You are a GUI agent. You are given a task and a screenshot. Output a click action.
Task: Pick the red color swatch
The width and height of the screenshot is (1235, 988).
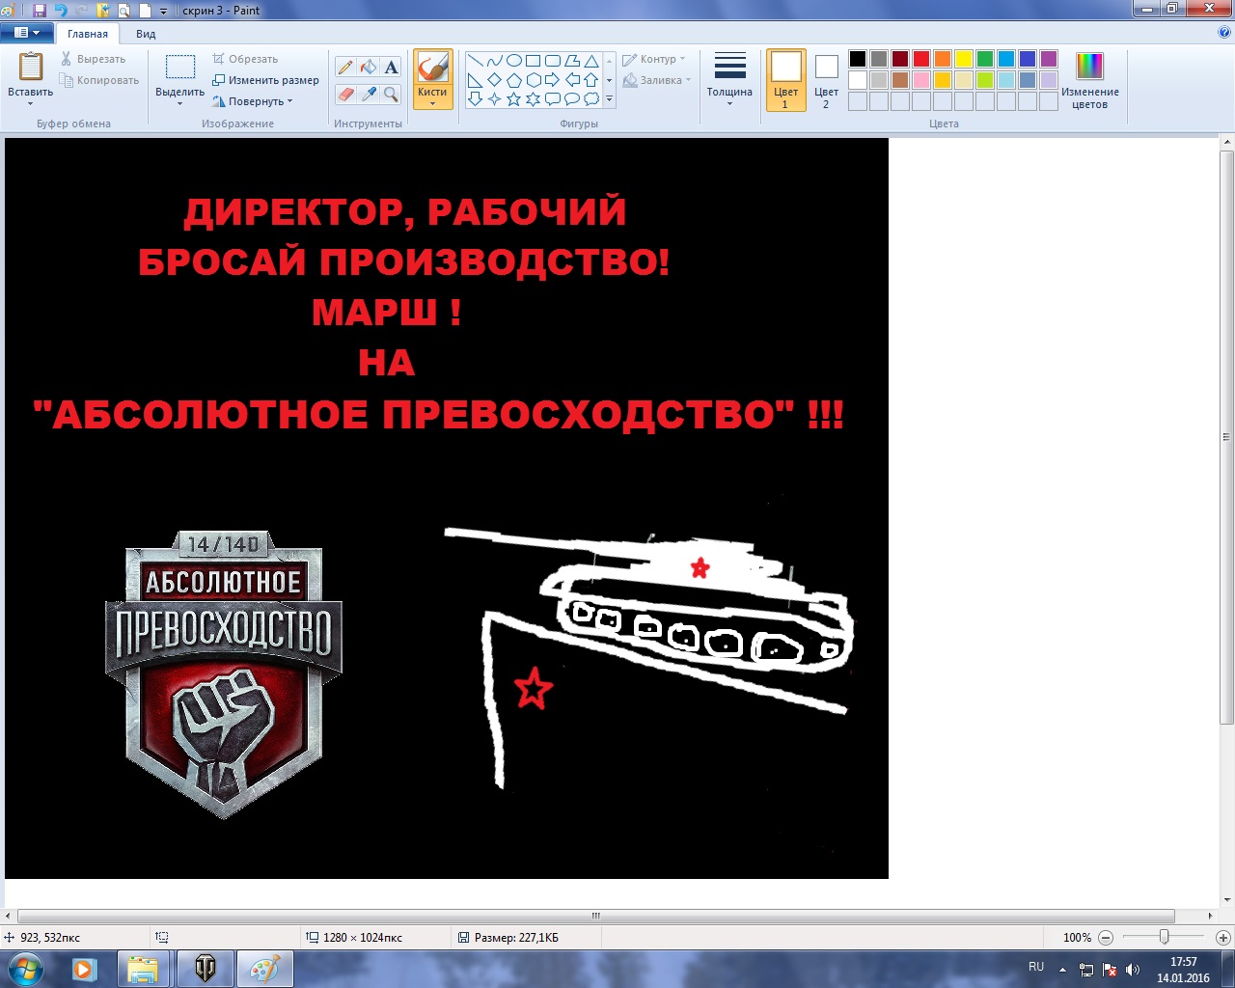pos(921,59)
